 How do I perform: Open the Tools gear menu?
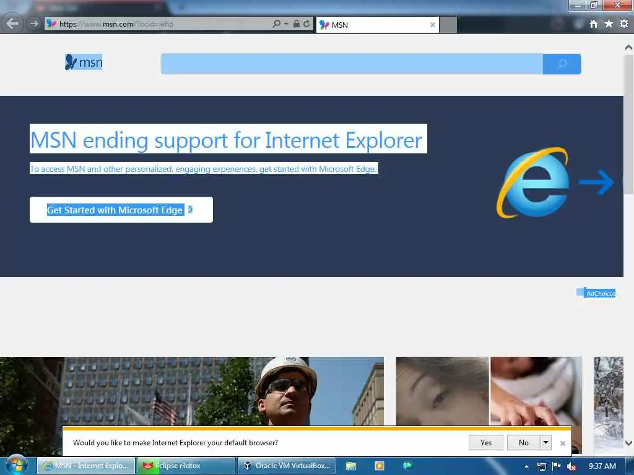[x=624, y=24]
